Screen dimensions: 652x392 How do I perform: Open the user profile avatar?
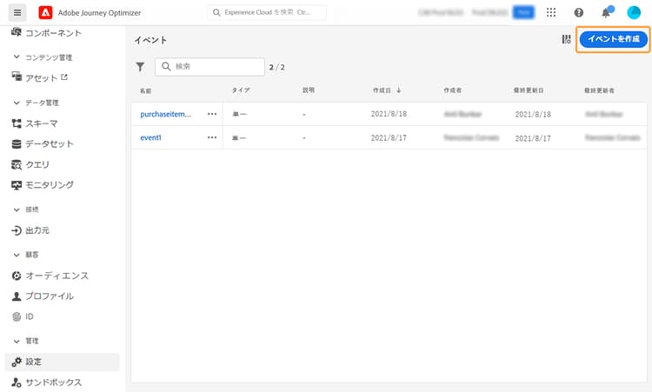click(634, 12)
